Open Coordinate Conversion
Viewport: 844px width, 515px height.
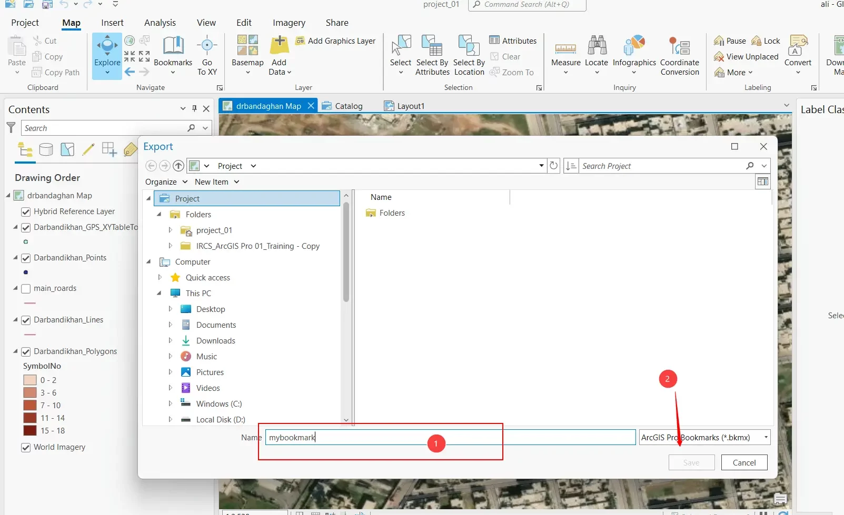[x=680, y=55]
